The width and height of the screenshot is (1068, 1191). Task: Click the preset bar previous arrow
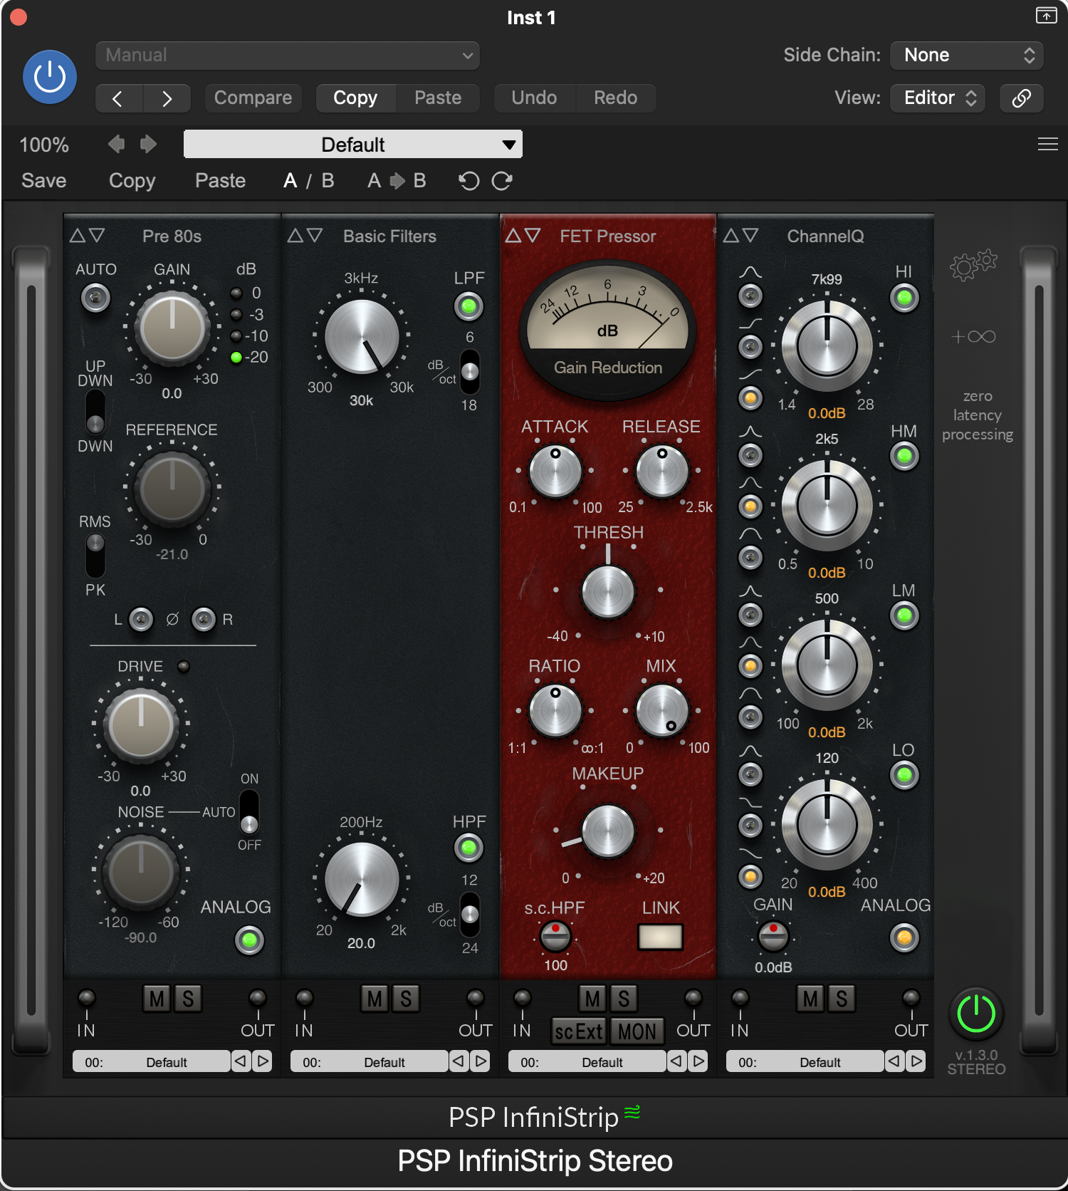[117, 145]
